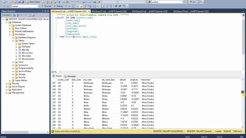The width and height of the screenshot is (246, 138).
Task: Open the tab list dropdown arrow
Action: [243, 11]
